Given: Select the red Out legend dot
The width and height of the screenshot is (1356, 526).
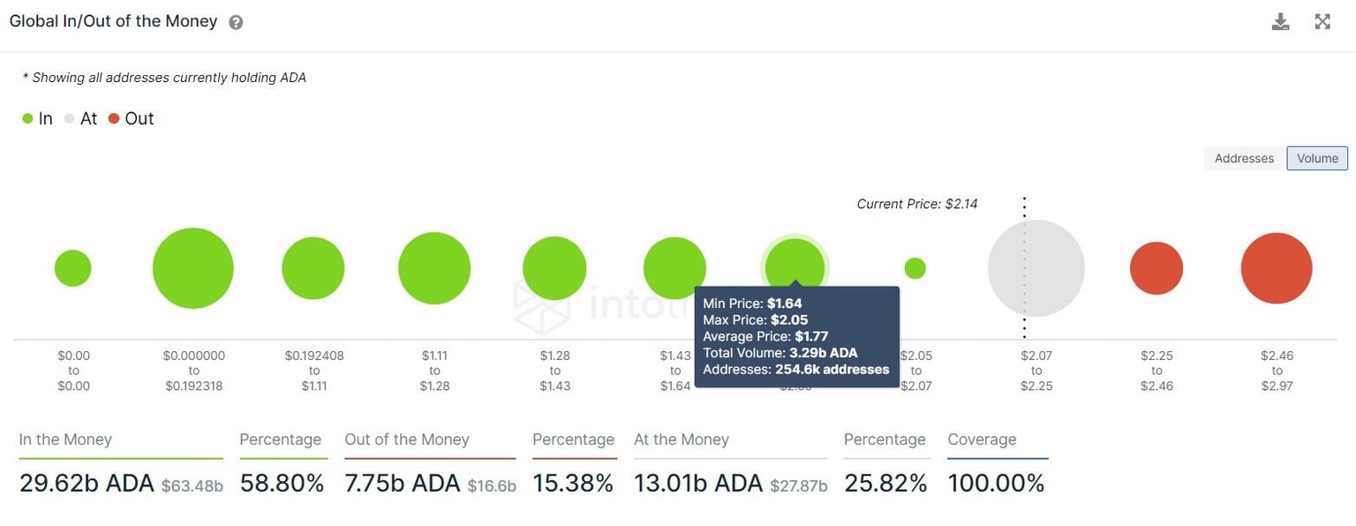Looking at the screenshot, I should point(115,117).
